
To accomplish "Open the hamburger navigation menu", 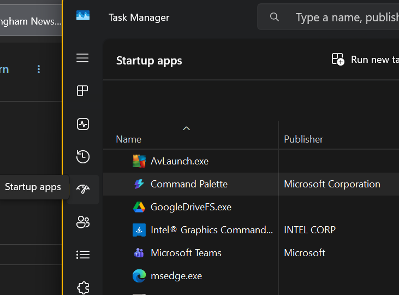I will (x=82, y=58).
